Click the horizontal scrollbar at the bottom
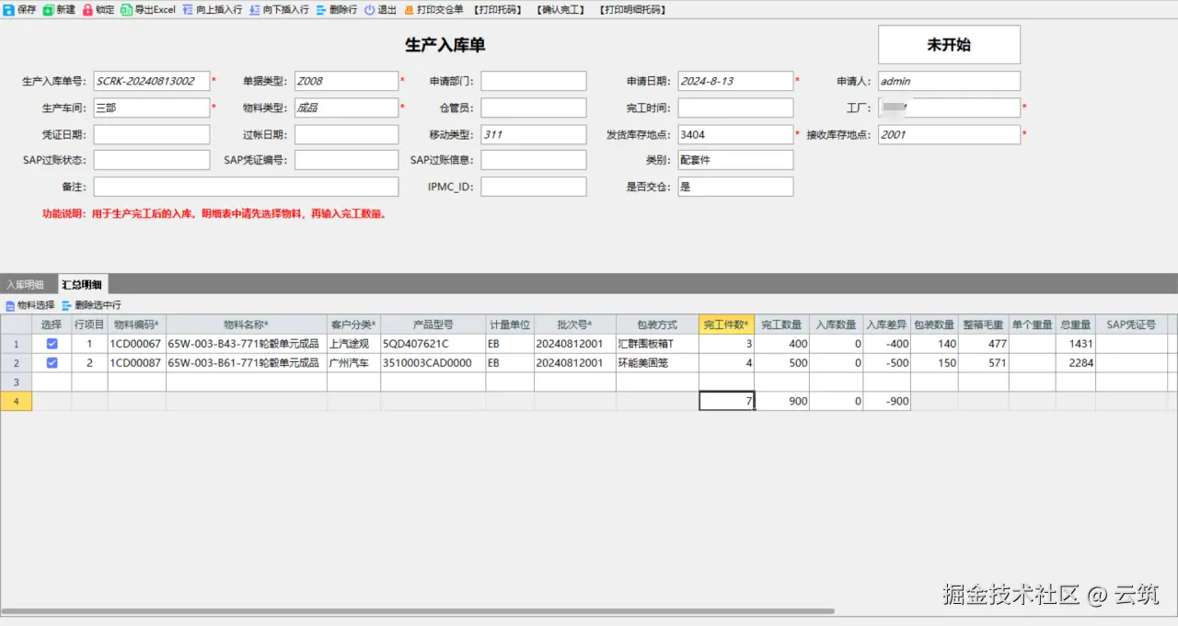Image resolution: width=1178 pixels, height=626 pixels. pyautogui.click(x=417, y=611)
